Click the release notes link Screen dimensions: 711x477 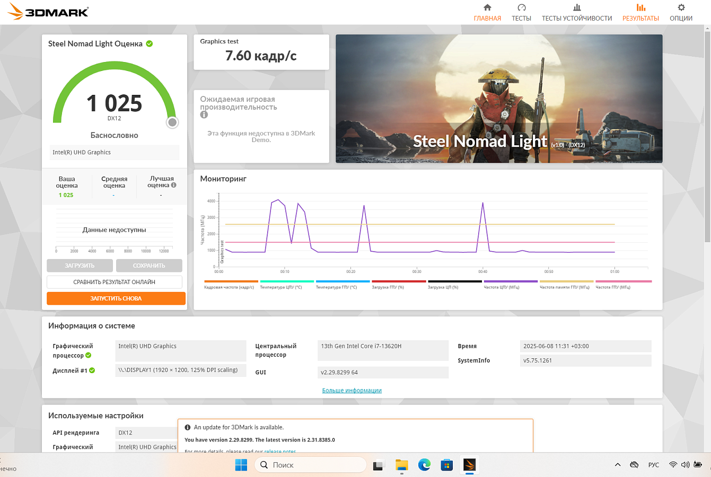[x=280, y=451]
